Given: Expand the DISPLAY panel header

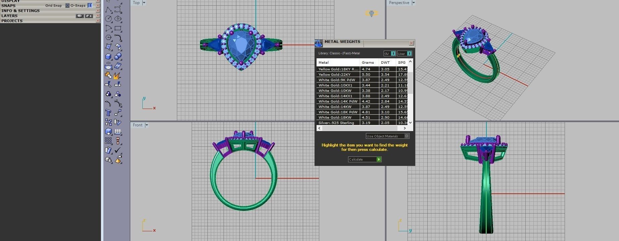Looking at the screenshot, I should click(10, 1).
